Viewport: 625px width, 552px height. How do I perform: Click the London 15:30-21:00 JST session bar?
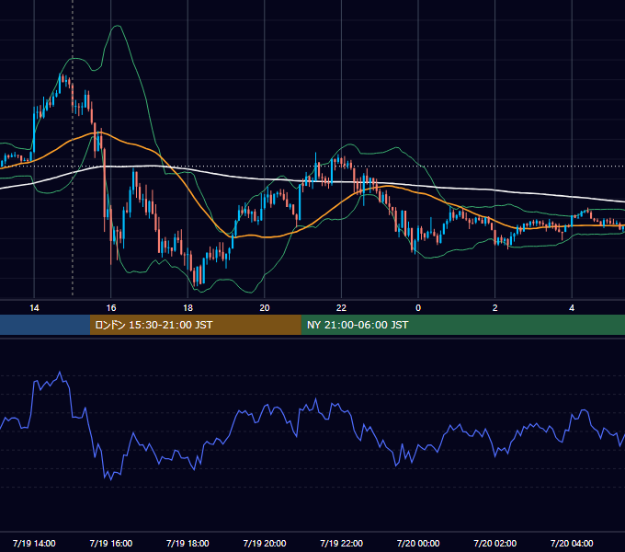point(195,325)
